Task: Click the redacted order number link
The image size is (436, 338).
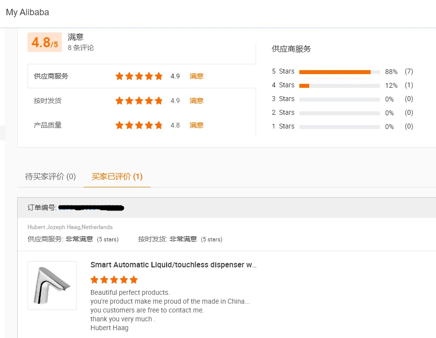Action: [x=91, y=208]
